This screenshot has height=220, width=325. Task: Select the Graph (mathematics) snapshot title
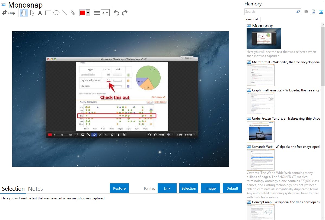286,90
